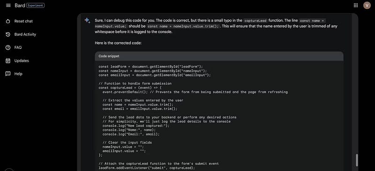
Task: Click the Updates calendar icon
Action: [x=8, y=61]
